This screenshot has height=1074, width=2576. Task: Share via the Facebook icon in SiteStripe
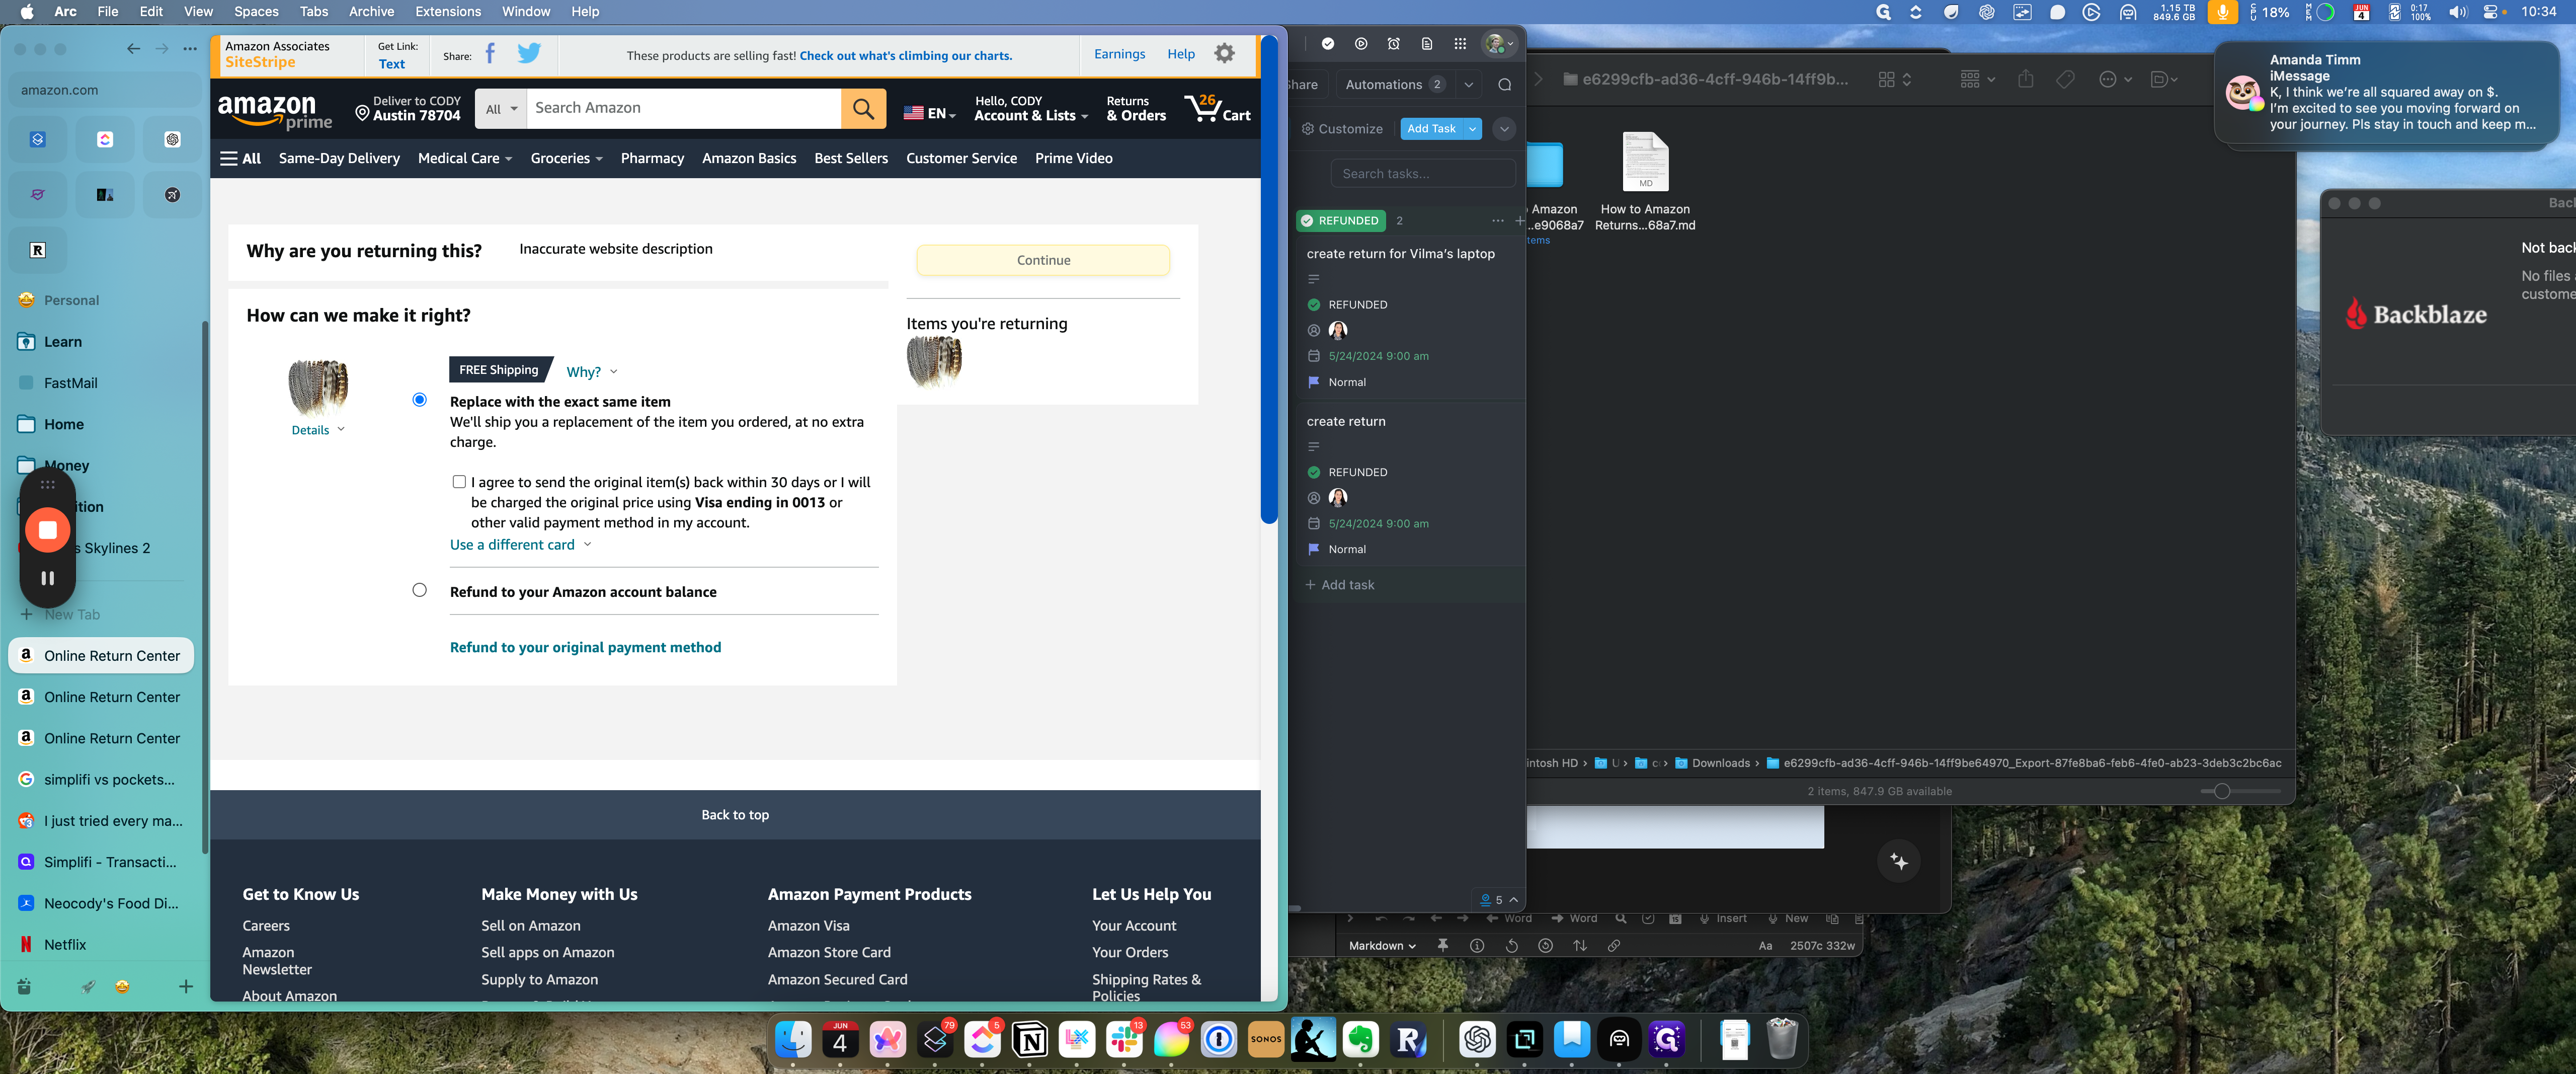coord(490,54)
